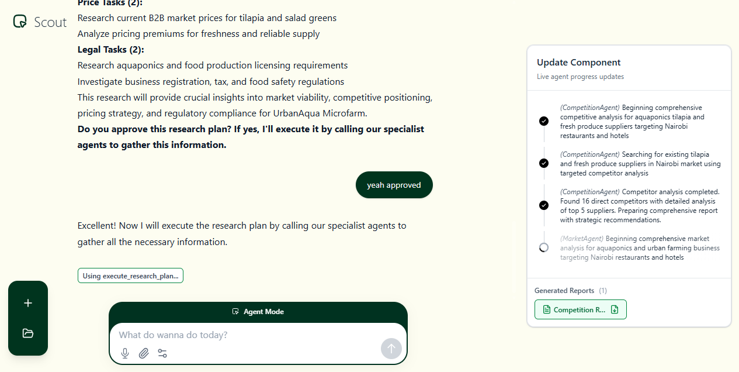
Task: Click download icon on Competition report
Action: 615,309
